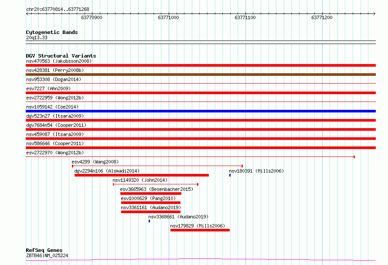
Task: Select the red bar under esv1000629
Action: tap(151, 203)
